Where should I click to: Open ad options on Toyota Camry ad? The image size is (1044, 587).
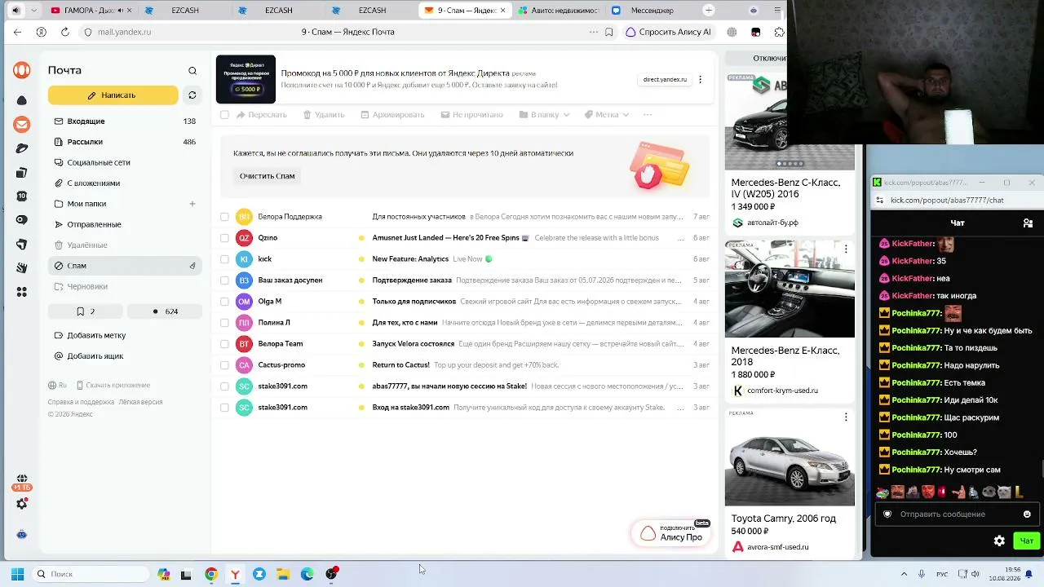846,417
